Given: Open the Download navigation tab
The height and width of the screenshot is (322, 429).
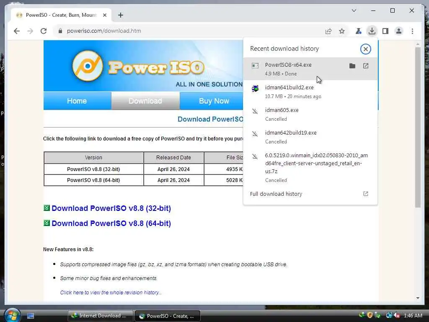Looking at the screenshot, I should coord(145,101).
